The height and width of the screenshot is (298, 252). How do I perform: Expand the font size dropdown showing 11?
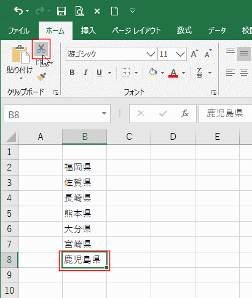[180, 54]
